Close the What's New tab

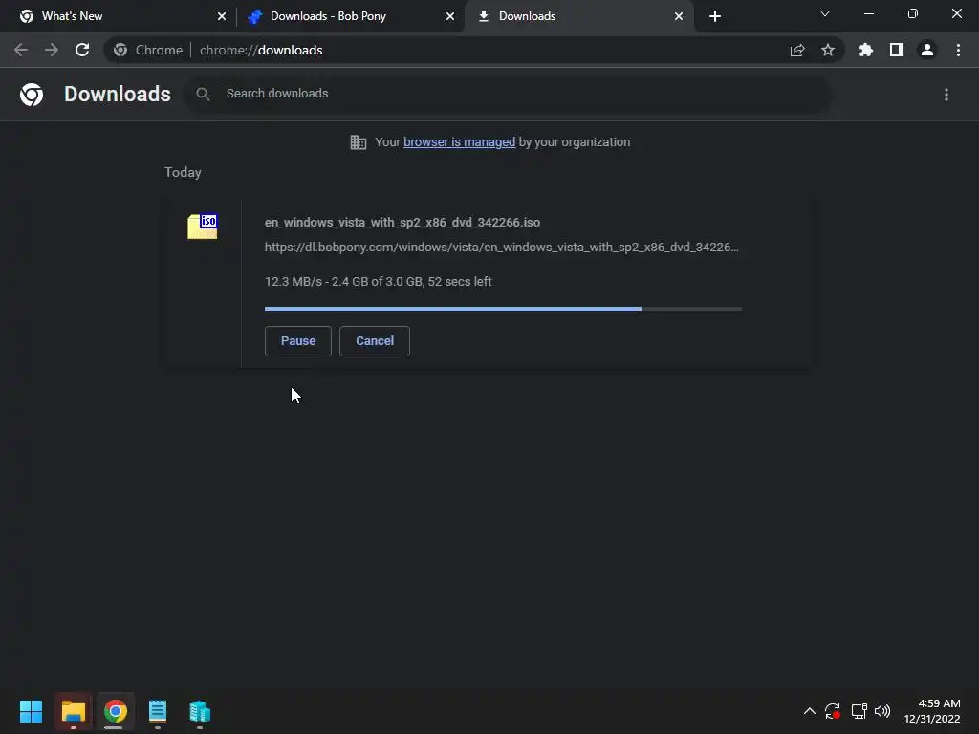pos(222,16)
